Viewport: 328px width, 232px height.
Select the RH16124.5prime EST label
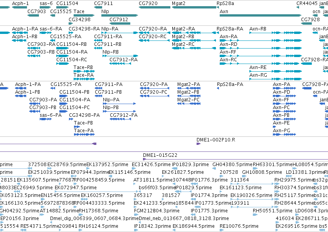click(x=99, y=226)
